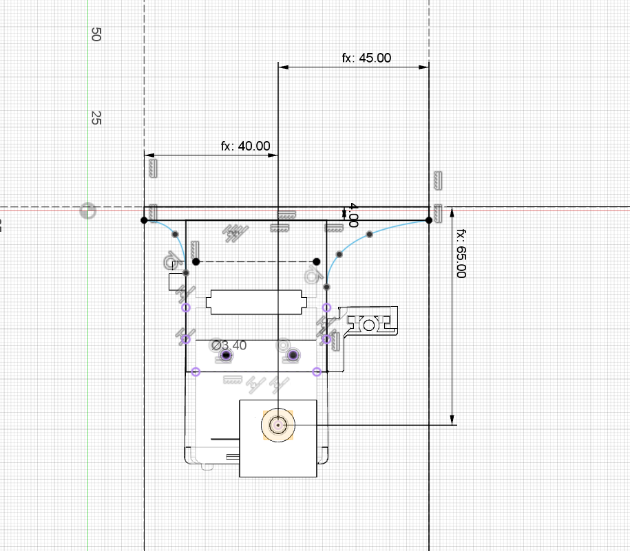Select the left Ø3.40 mounting hole
630x551 pixels.
(x=226, y=355)
